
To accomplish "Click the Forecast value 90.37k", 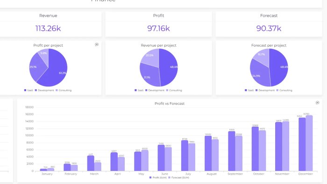I will (x=269, y=28).
